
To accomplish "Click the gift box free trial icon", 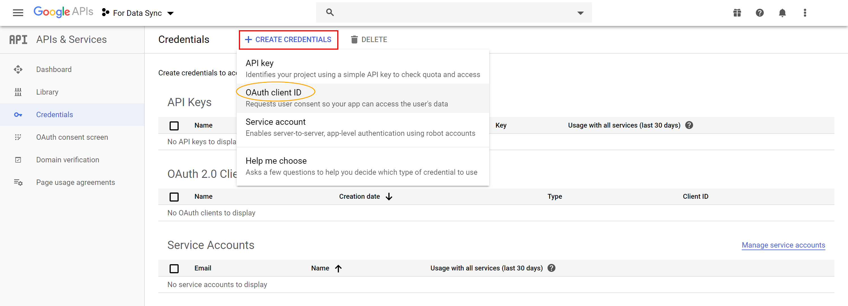I will click(x=737, y=13).
